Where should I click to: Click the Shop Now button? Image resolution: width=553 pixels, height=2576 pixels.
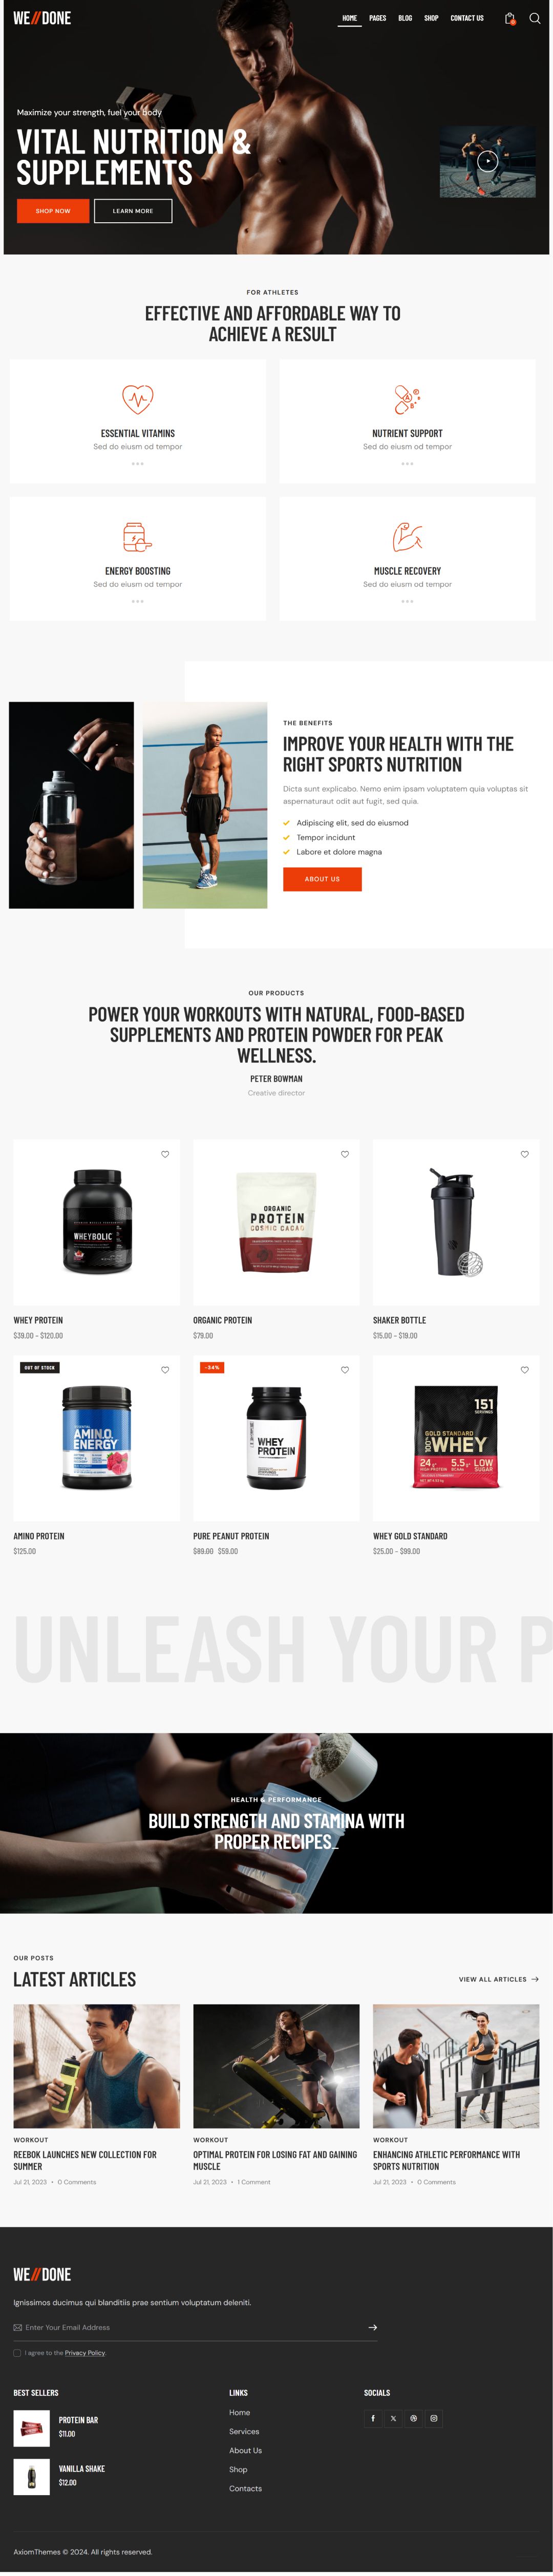coord(53,211)
